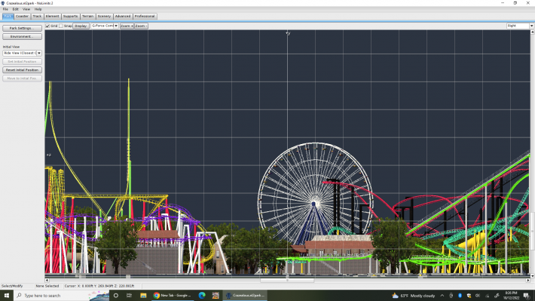
Task: Switch to the Coaster tab
Action: (22, 16)
